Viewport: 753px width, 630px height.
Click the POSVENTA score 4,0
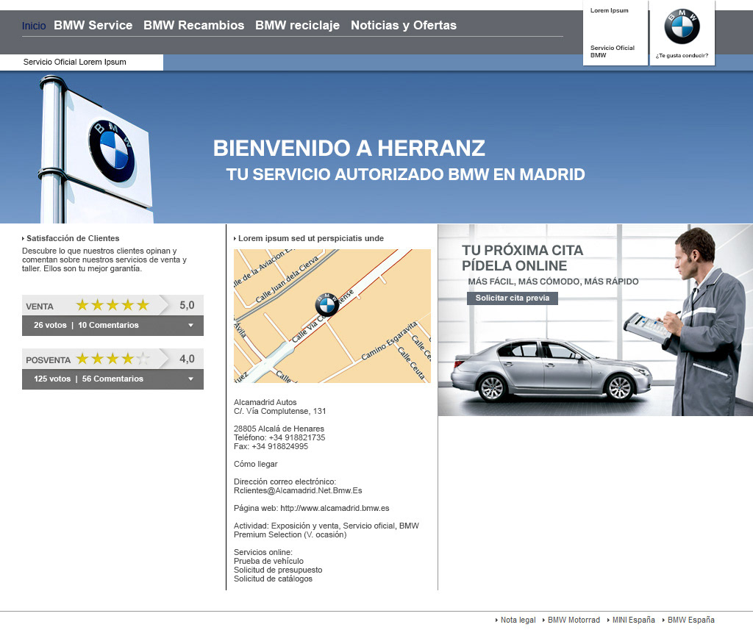[187, 359]
